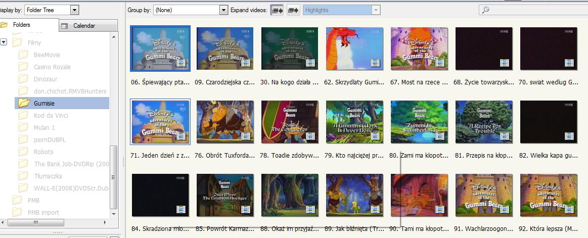Select video thumbnail 30. Na kogo działa
588x238 pixels.
point(290,49)
